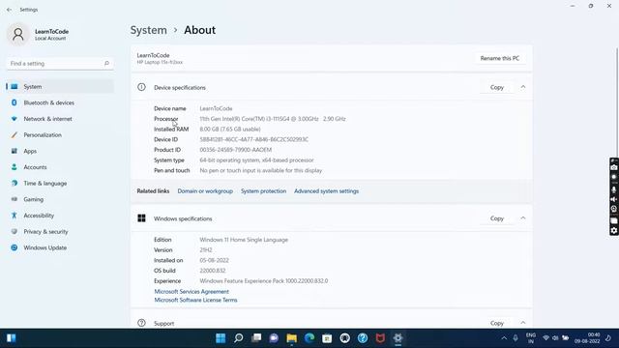Open Task View from the taskbar
This screenshot has height=348, width=619.
pyautogui.click(x=256, y=338)
